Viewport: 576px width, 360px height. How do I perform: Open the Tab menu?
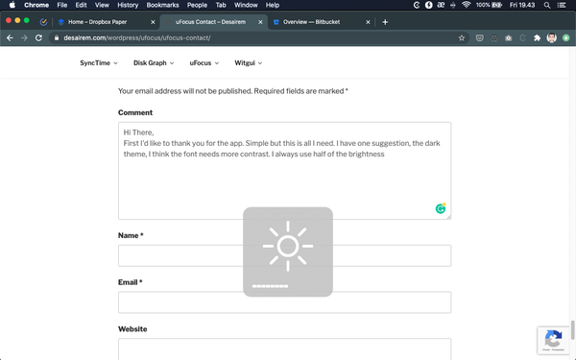(x=221, y=5)
